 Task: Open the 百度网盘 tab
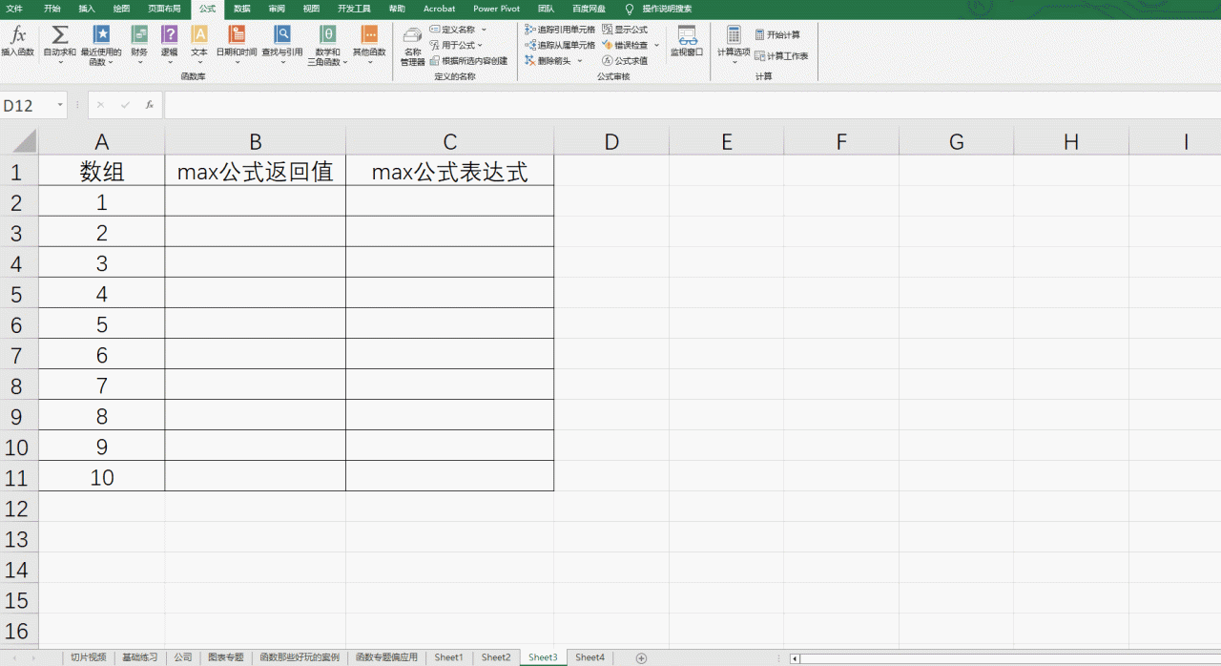click(589, 9)
